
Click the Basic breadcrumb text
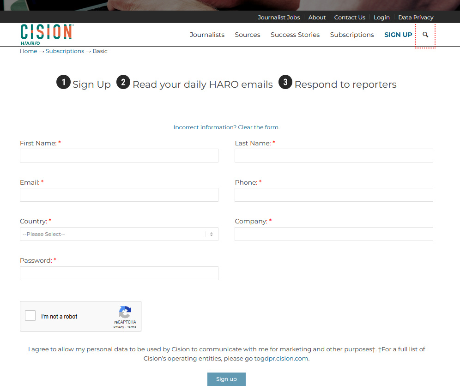tap(100, 51)
